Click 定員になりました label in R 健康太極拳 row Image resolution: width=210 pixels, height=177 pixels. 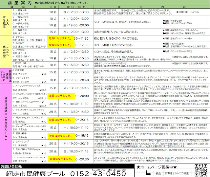tap(61, 136)
